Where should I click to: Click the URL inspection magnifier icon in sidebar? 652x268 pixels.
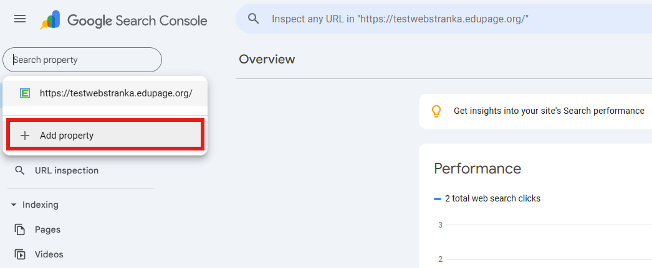pos(20,170)
